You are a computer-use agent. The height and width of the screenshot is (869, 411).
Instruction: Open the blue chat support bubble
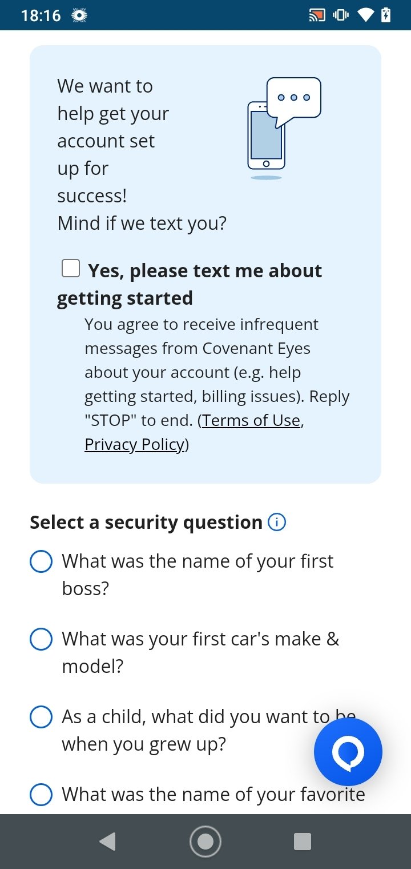pos(348,752)
